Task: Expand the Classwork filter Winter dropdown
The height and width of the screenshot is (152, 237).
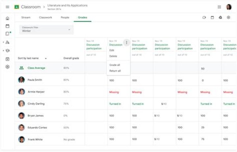Action: [x=46, y=30]
